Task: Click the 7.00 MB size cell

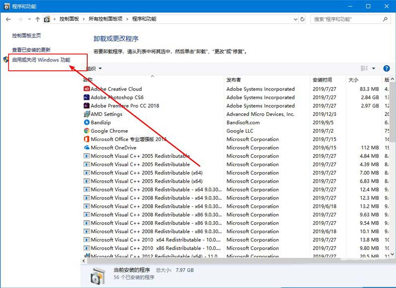Action: point(369,173)
